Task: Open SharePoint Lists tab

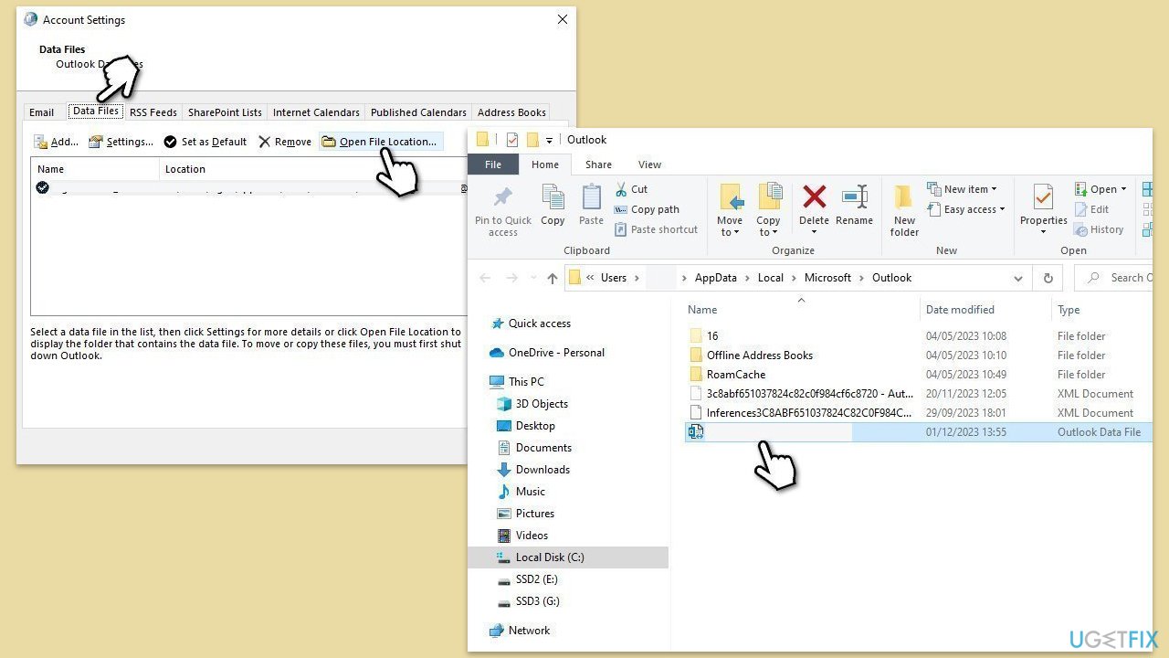Action: (x=225, y=112)
